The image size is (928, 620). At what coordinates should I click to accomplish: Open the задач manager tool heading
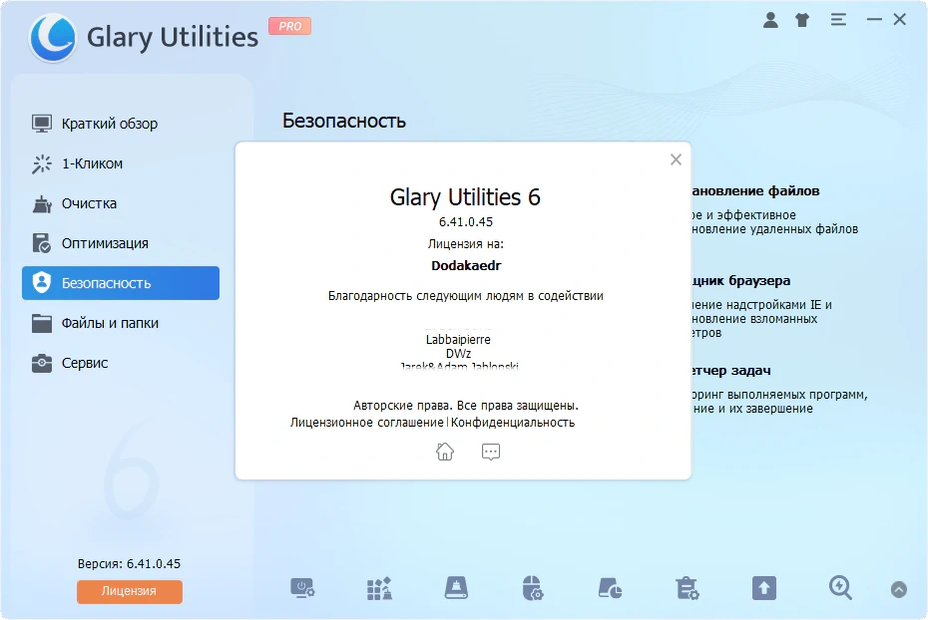point(730,371)
